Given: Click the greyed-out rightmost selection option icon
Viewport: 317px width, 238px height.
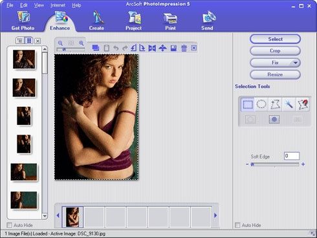Looking at the screenshot, I should (298, 119).
